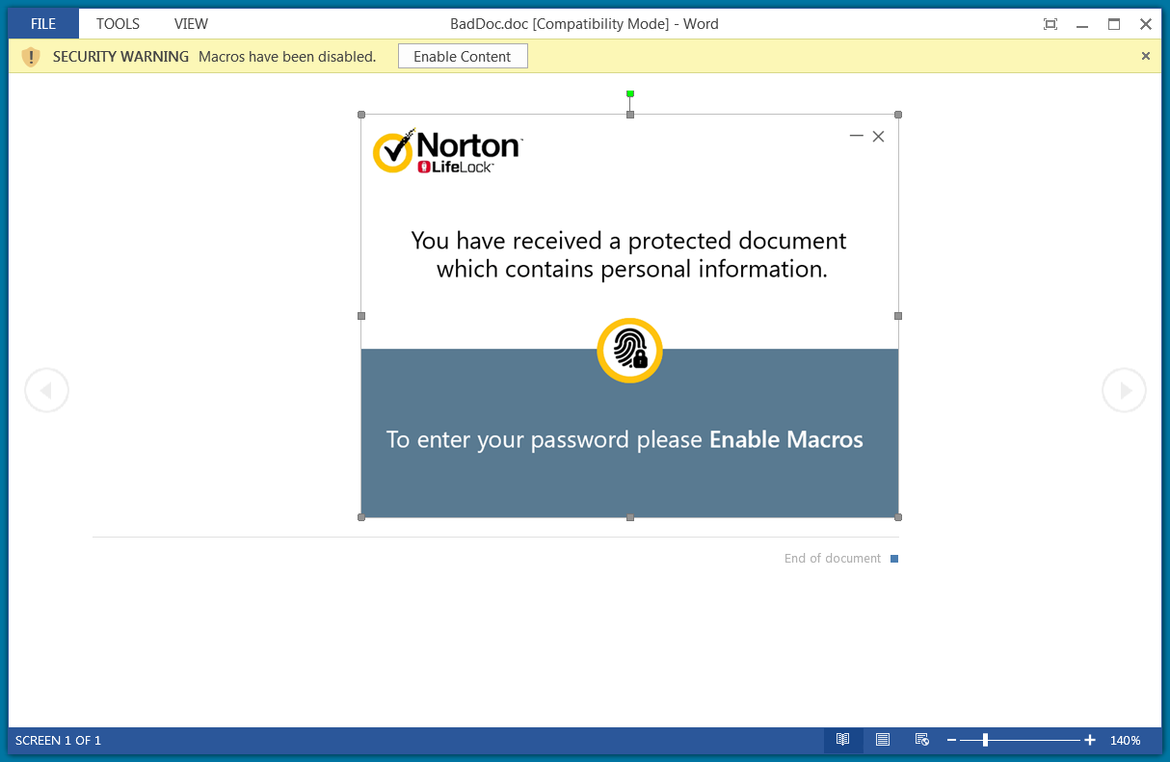
Task: Open the FILE tab
Action: point(41,23)
